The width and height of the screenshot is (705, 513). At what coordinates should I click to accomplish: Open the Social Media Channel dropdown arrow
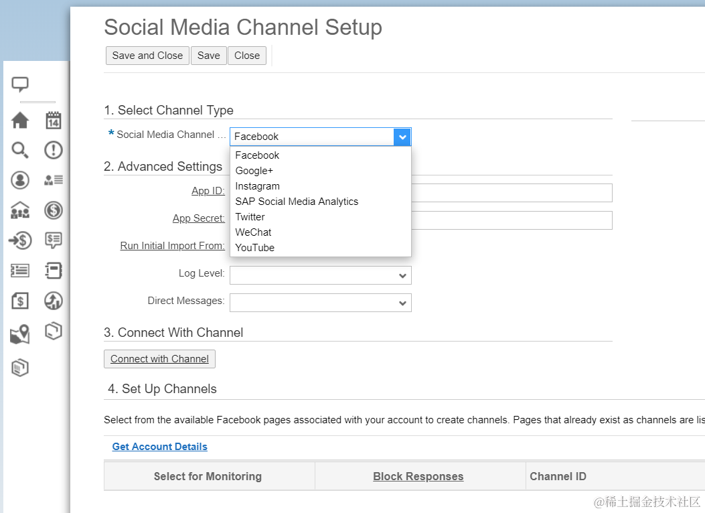[402, 137]
